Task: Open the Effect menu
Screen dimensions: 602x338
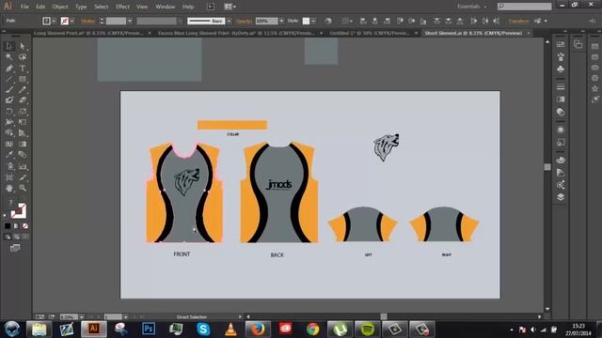Action: point(122,7)
